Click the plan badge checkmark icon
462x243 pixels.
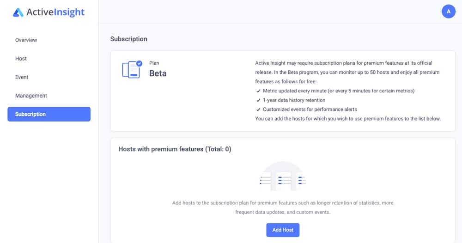point(140,63)
